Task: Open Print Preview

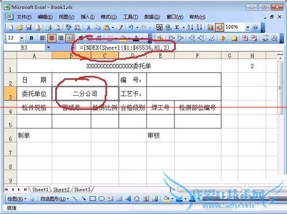Action: [57, 28]
